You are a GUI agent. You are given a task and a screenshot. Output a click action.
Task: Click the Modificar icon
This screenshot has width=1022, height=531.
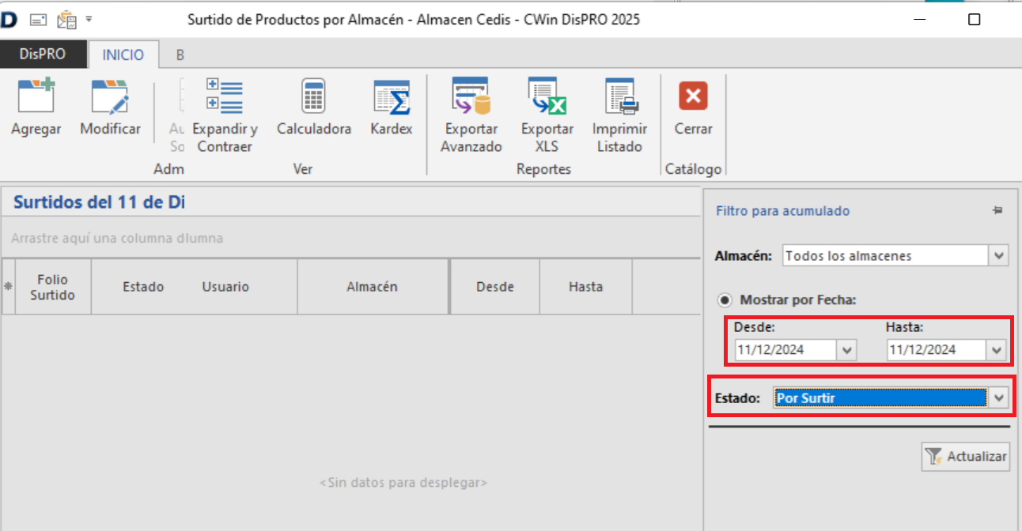[110, 97]
